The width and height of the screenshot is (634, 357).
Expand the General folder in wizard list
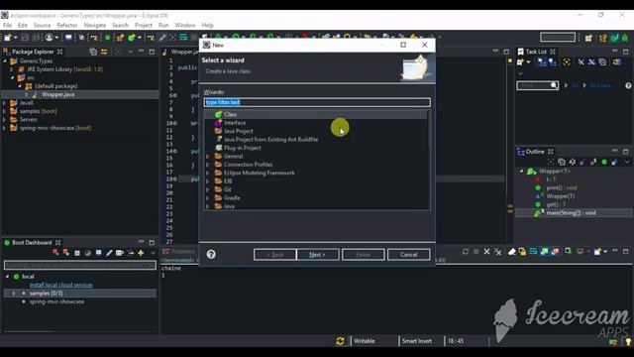coord(208,157)
